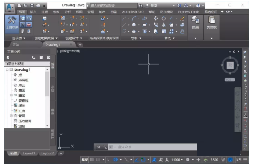Image resolution: width=260 pixels, height=165 pixels.
Task: Open the 插入 ribbon tab
Action: click(x=33, y=12)
